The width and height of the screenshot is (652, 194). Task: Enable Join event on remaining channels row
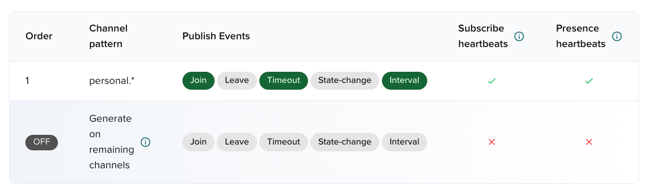(x=198, y=142)
